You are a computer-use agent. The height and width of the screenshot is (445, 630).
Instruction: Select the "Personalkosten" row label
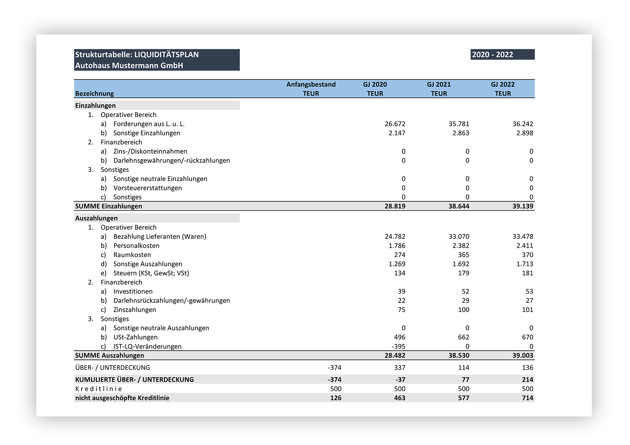[136, 246]
